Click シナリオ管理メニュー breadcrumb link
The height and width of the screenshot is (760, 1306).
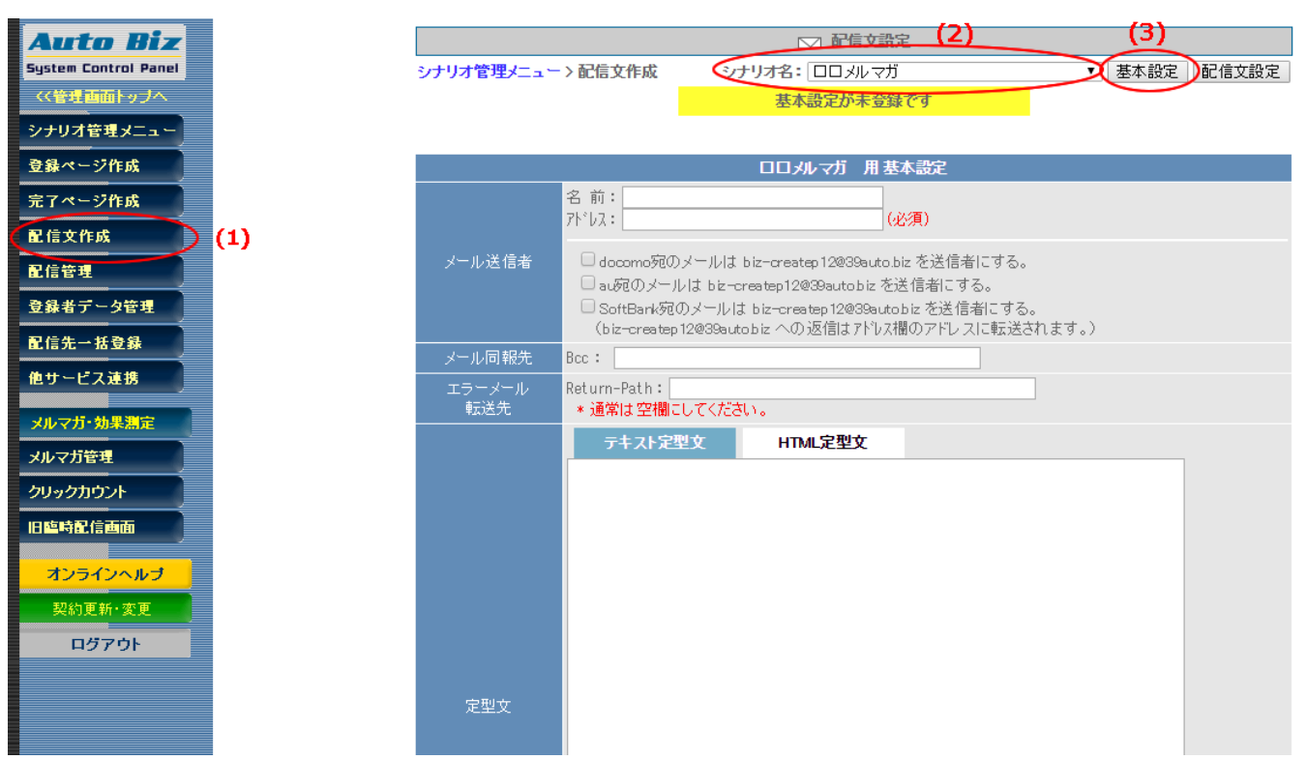pos(489,72)
